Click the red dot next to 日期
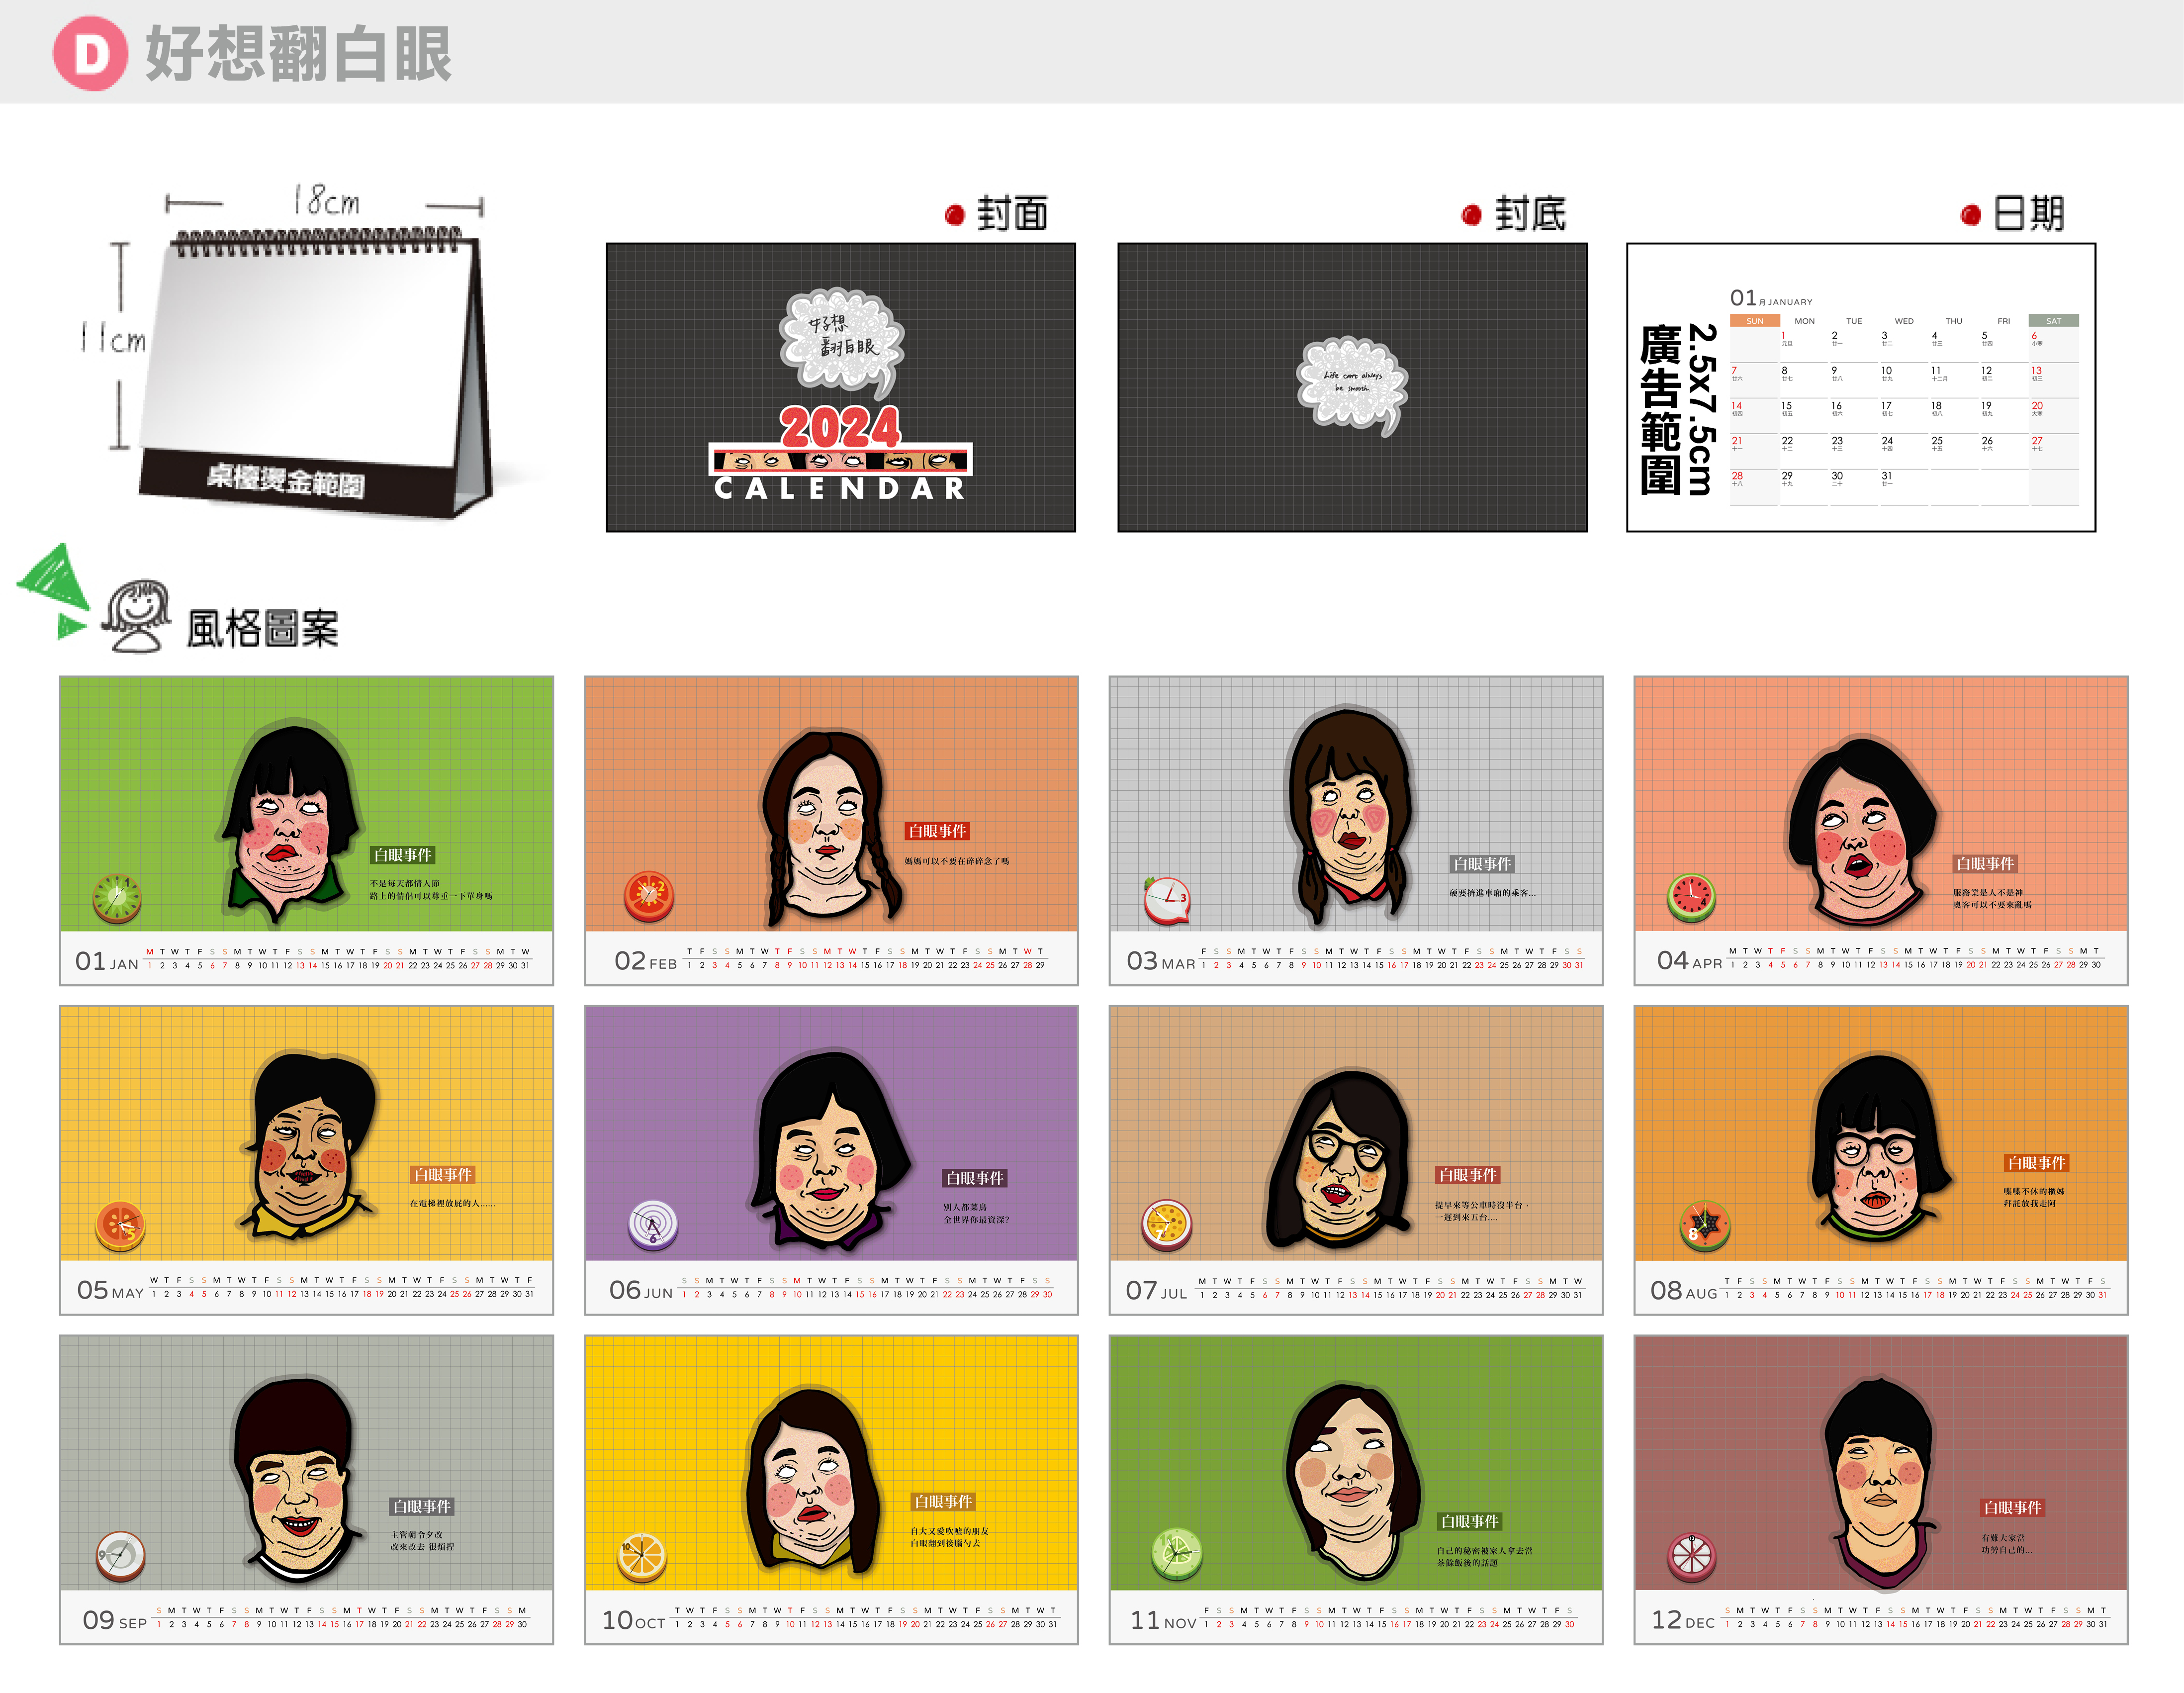The image size is (2184, 1693). (1970, 215)
